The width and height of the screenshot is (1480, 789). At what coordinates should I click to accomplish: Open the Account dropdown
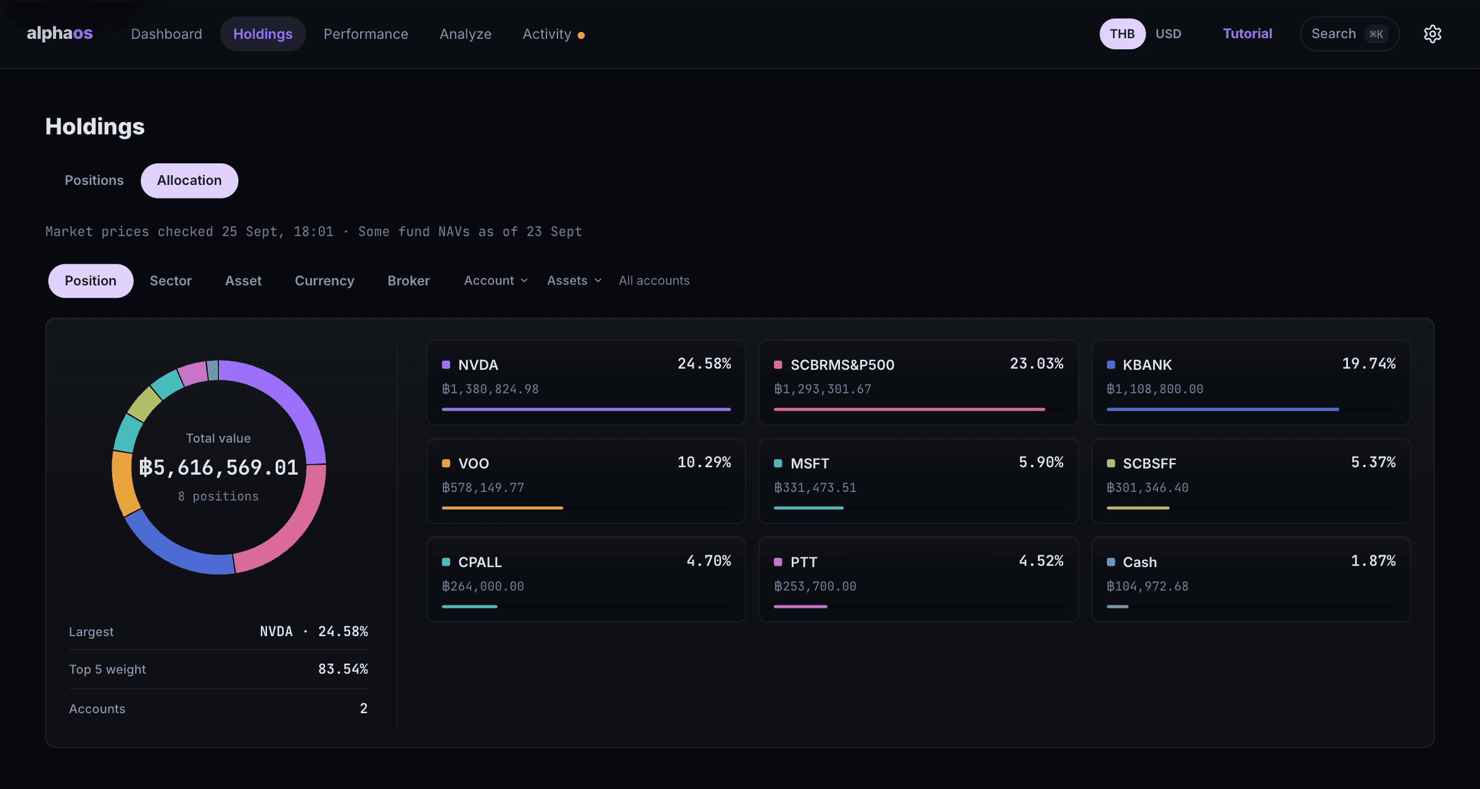(496, 281)
